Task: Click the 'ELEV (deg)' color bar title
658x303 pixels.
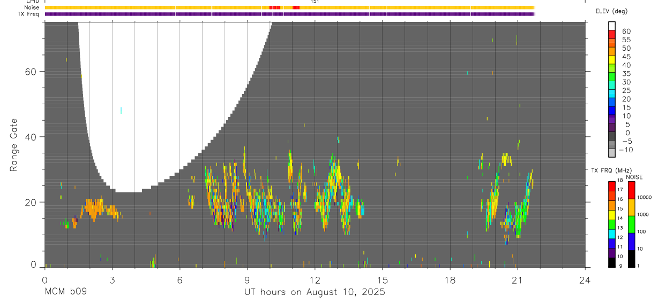Action: click(611, 11)
